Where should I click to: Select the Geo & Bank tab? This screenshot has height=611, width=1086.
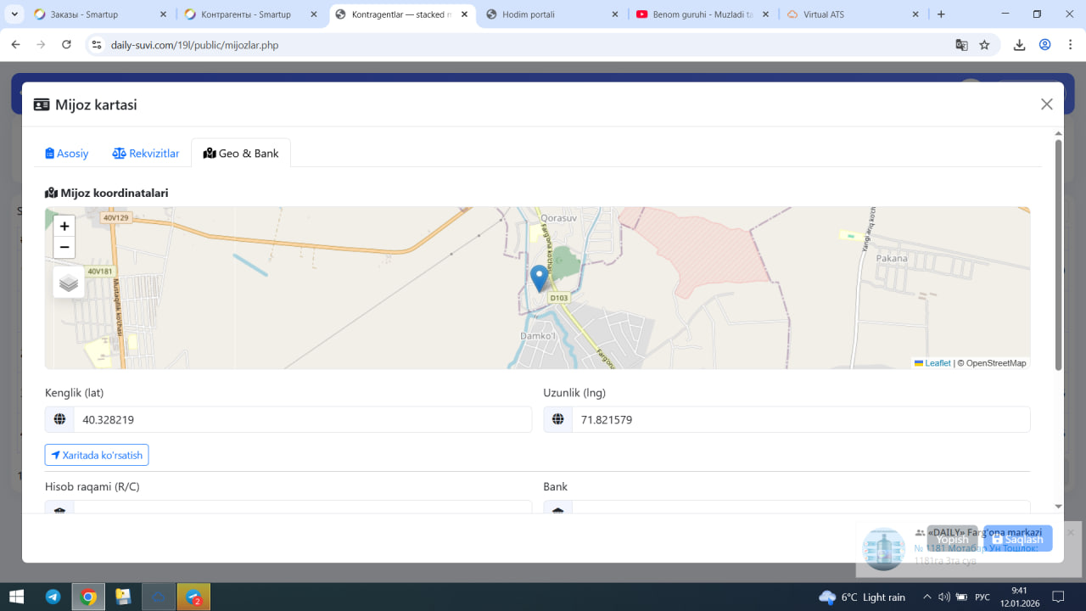[241, 154]
